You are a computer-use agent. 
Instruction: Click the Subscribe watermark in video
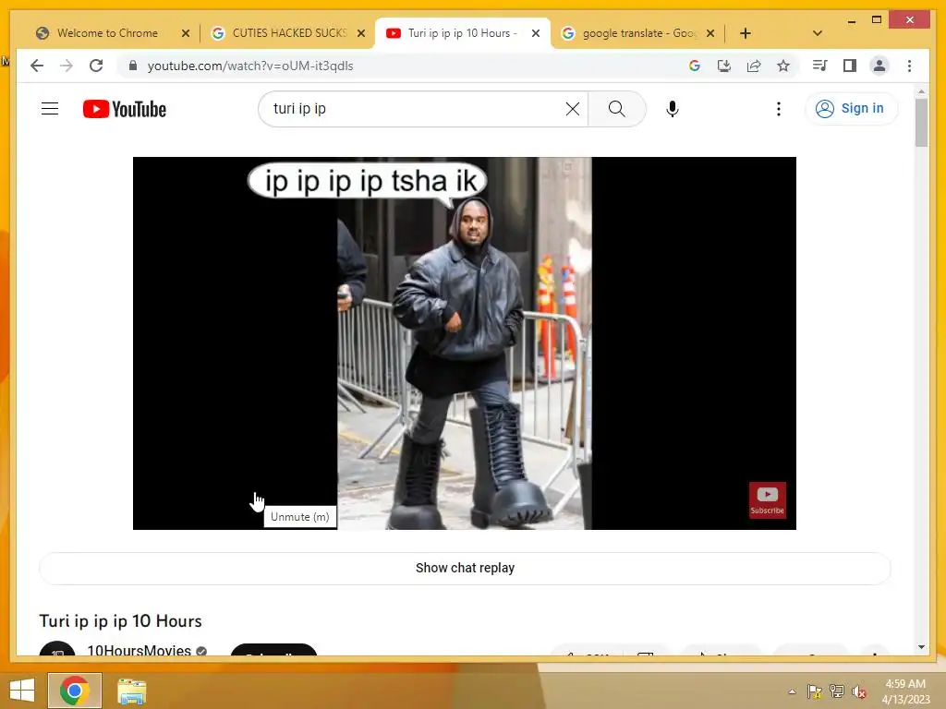click(x=768, y=499)
